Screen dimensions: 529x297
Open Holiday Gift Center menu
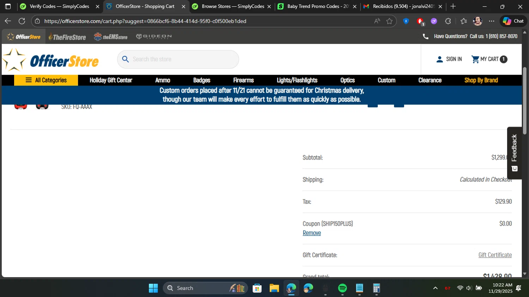[x=111, y=80]
